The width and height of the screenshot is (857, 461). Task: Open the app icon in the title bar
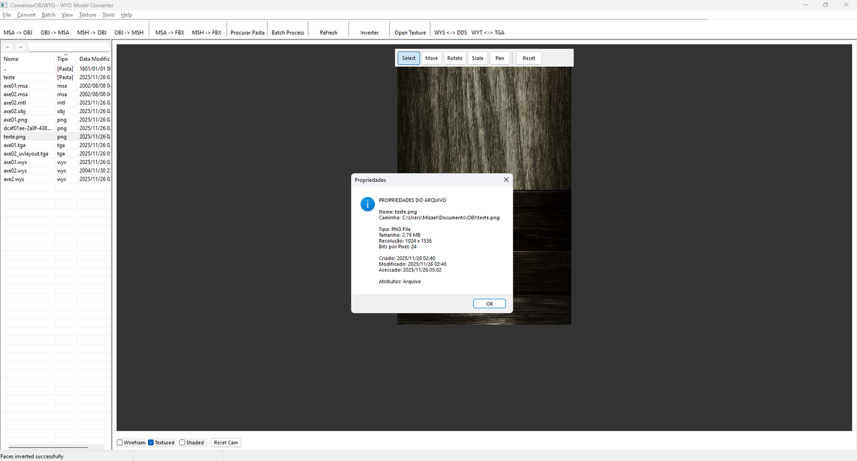point(5,5)
